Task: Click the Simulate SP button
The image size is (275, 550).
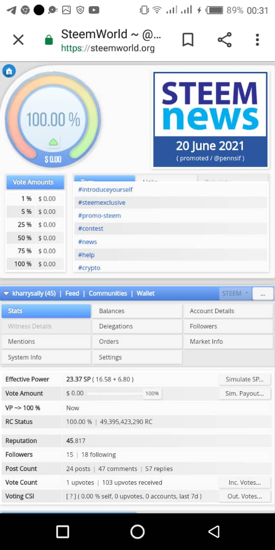Action: pyautogui.click(x=244, y=379)
